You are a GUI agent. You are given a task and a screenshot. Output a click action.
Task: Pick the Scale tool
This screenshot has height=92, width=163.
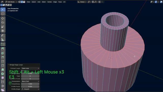click(3, 27)
